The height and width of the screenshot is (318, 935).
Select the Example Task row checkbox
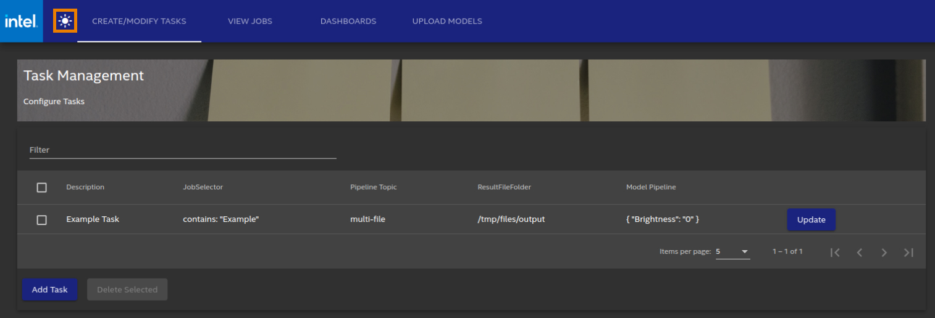pos(42,220)
